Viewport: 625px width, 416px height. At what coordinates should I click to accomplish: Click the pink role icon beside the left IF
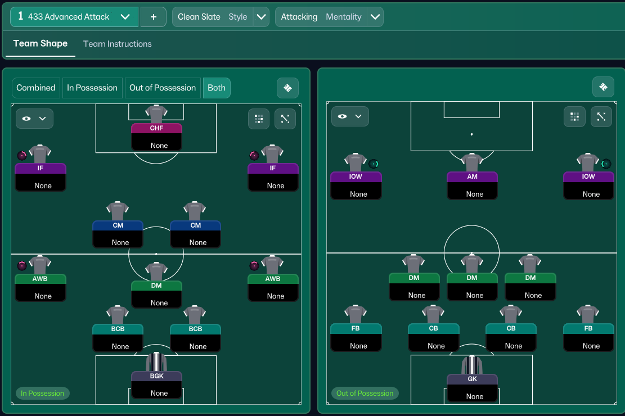(x=22, y=155)
